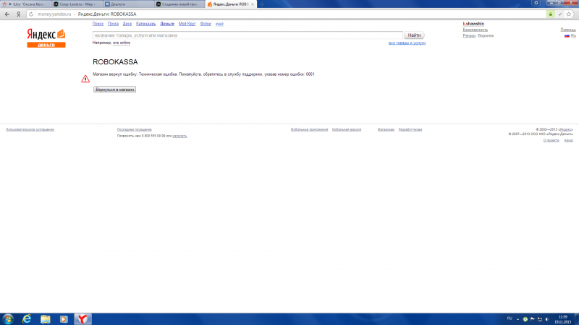Viewport: 579px width, 325px height.
Task: Bookmark this page with the star icon
Action: [x=569, y=14]
